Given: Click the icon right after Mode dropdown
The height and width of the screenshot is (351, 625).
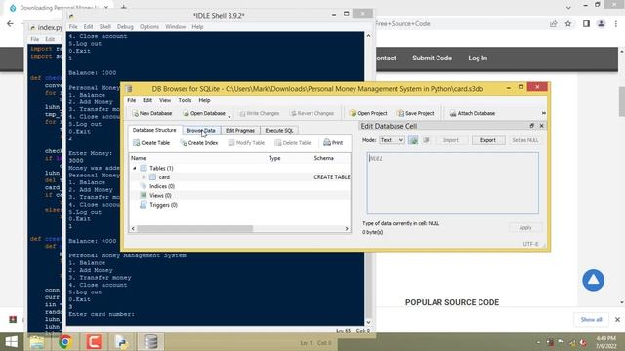Looking at the screenshot, I should click(x=413, y=140).
